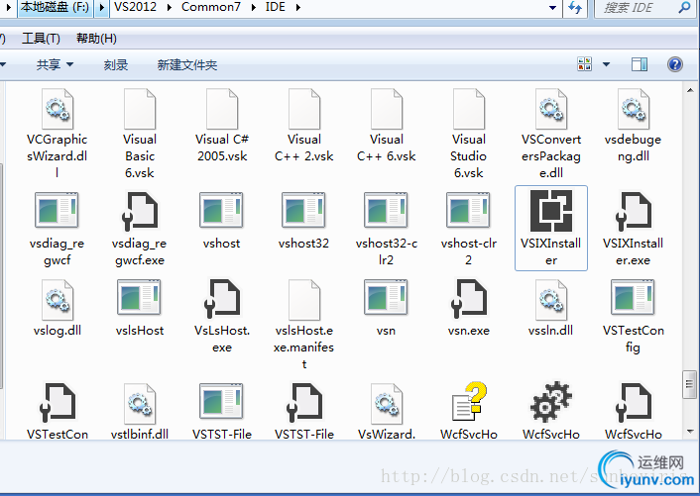Open the 共享 share dropdown
This screenshot has width=700, height=496.
[55, 65]
